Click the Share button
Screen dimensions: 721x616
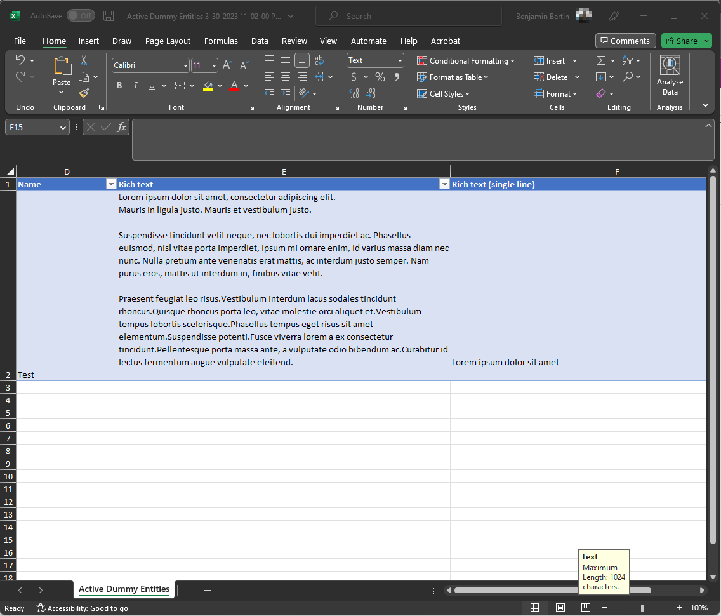point(682,41)
